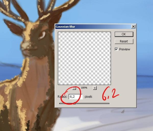The image size is (153, 131).
Task: Click the deer's ear on the canvas
Action: click(x=13, y=27)
